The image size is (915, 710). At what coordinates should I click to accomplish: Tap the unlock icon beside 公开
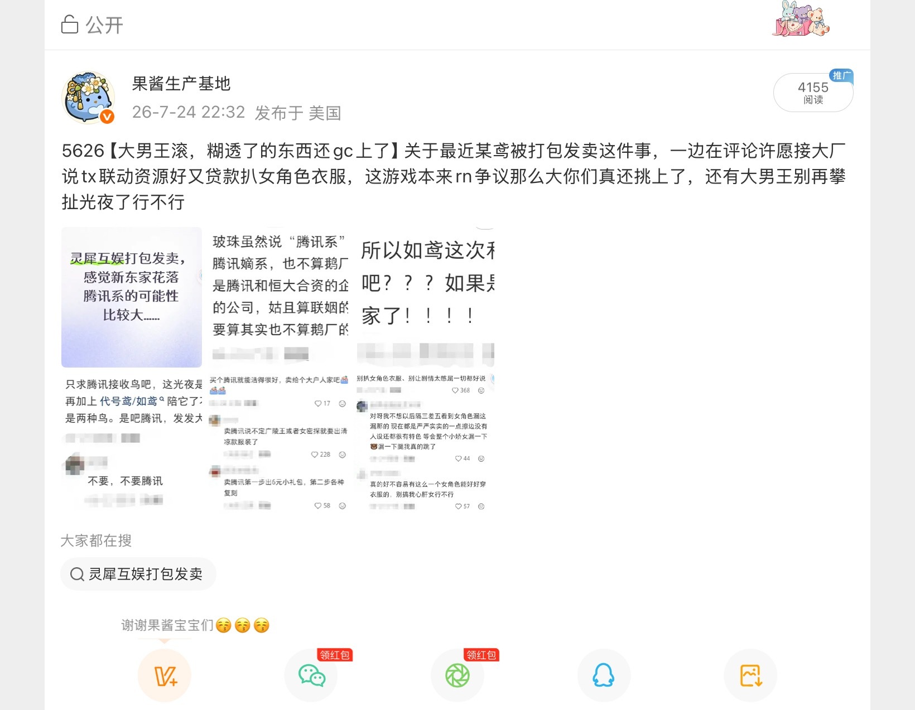[x=69, y=25]
